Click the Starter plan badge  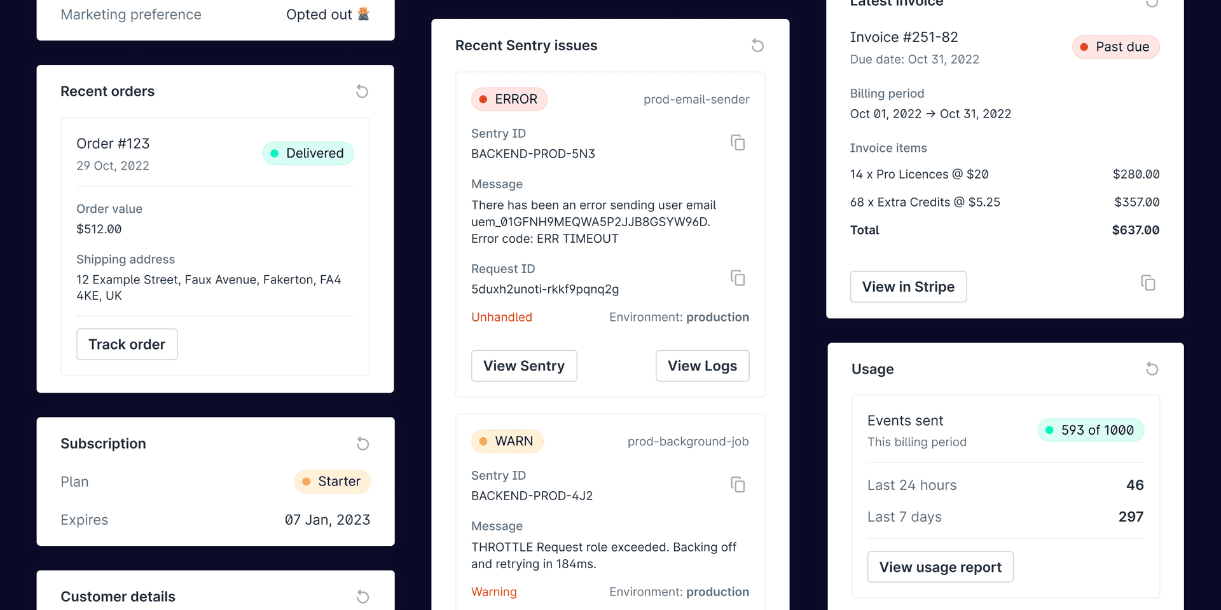pyautogui.click(x=332, y=482)
